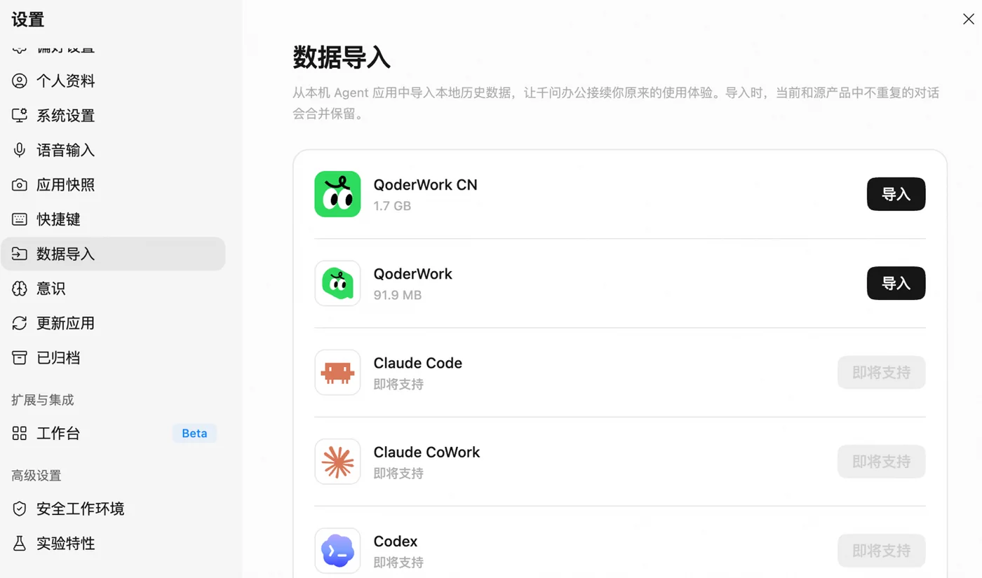Image resolution: width=982 pixels, height=578 pixels.
Task: Click the QoderWork CN green app icon
Action: click(337, 194)
